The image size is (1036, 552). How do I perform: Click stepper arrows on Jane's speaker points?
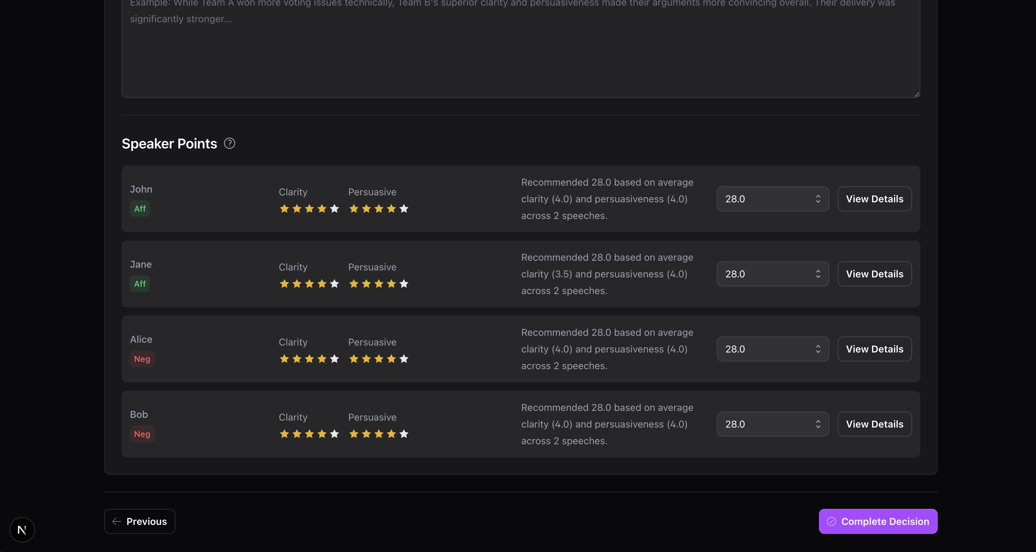[818, 274]
